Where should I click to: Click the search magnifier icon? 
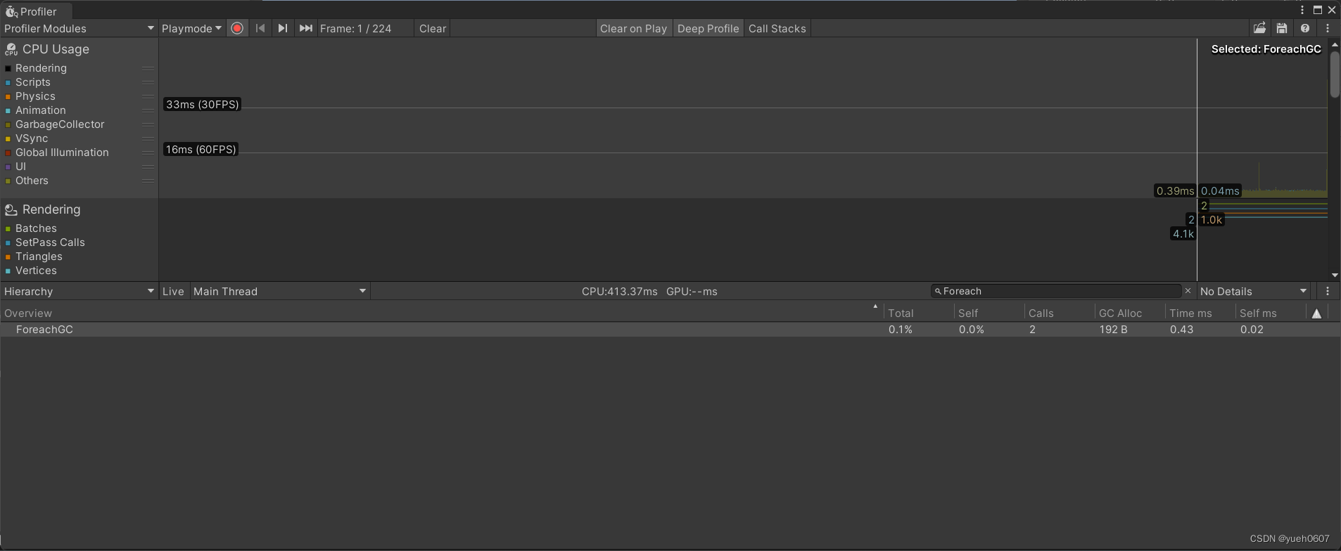click(938, 291)
